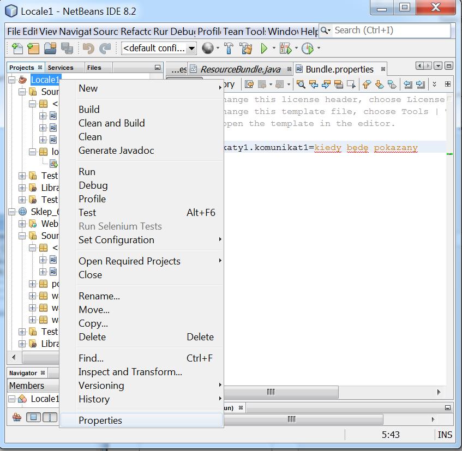Open the dropdown arrow beside Run Project
462x451 pixels.
[x=274, y=48]
